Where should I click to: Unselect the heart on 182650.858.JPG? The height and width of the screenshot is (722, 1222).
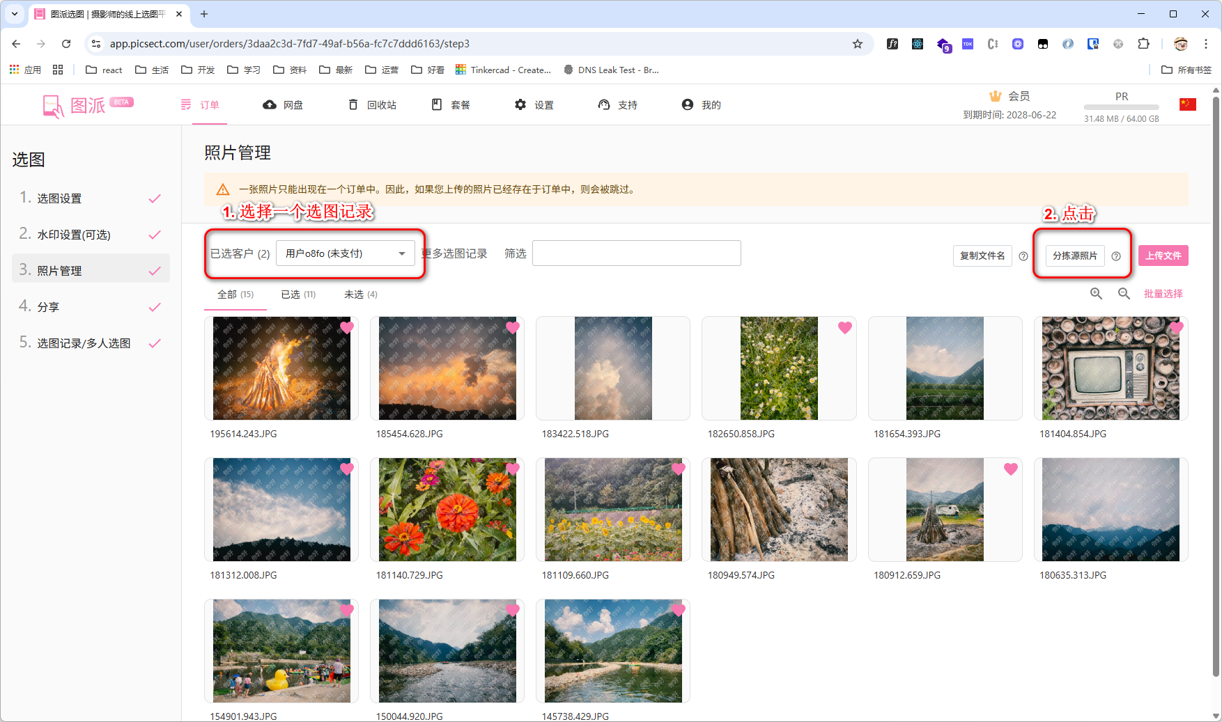click(845, 327)
